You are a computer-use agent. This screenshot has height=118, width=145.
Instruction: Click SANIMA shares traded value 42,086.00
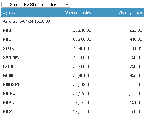point(82,57)
